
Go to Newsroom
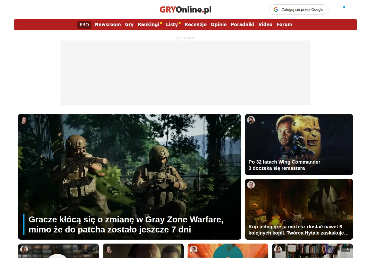(x=108, y=25)
